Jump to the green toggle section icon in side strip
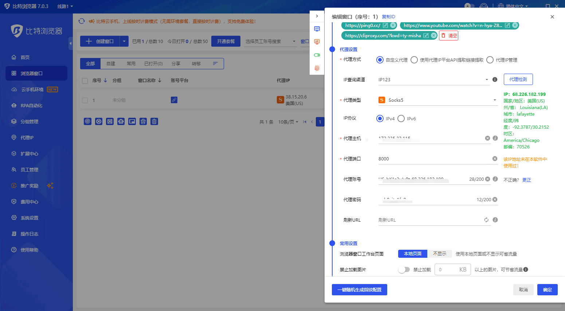This screenshot has width=565, height=311. [317, 55]
